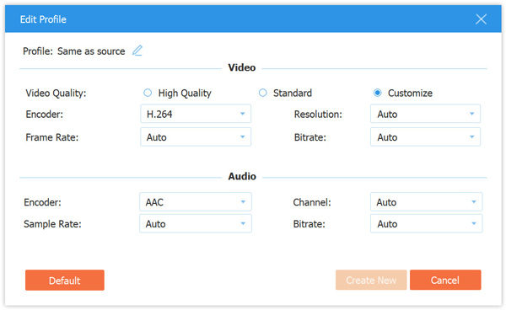This screenshot has height=310, width=506.
Task: Expand the Frame Rate dropdown
Action: (196, 137)
